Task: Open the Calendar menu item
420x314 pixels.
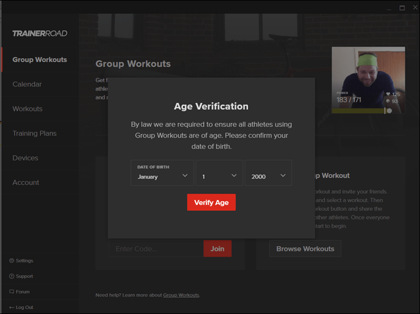Action: pos(27,84)
